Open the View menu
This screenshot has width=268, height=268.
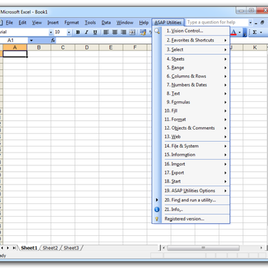click(x=37, y=23)
